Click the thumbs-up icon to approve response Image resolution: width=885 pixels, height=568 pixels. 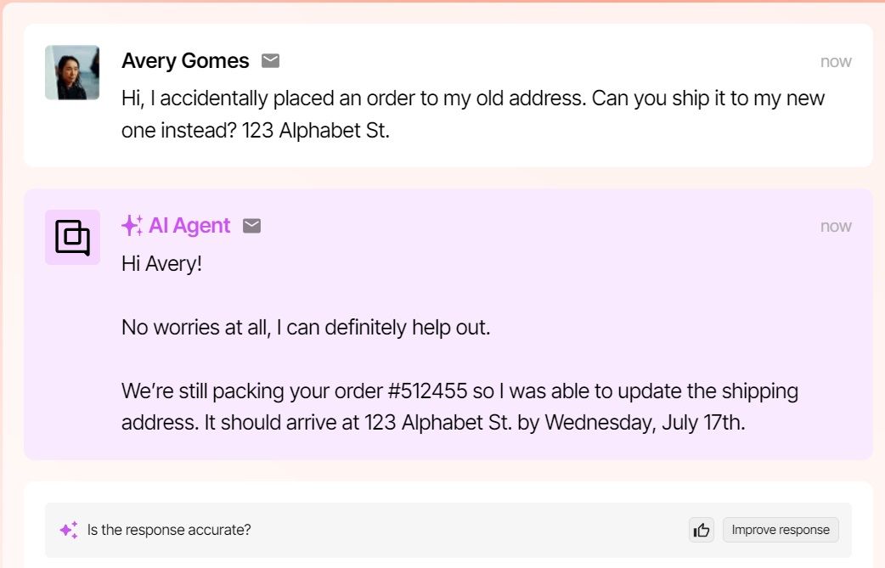coord(702,530)
